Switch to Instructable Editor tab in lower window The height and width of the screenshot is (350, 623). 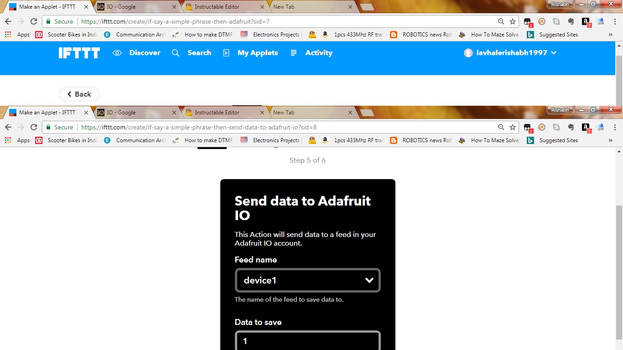(224, 113)
